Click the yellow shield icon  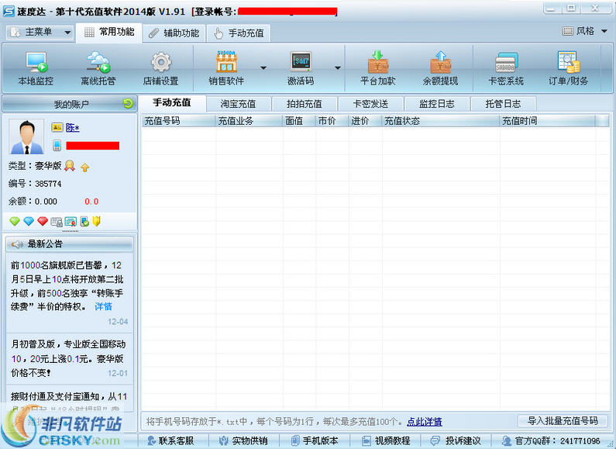97,221
